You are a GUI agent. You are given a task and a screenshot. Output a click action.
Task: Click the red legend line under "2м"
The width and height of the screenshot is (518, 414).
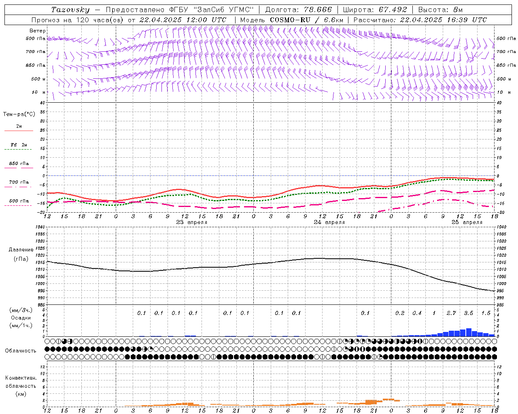point(19,131)
